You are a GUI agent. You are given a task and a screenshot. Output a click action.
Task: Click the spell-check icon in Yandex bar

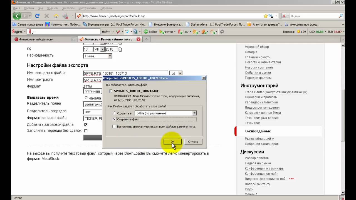(x=127, y=32)
